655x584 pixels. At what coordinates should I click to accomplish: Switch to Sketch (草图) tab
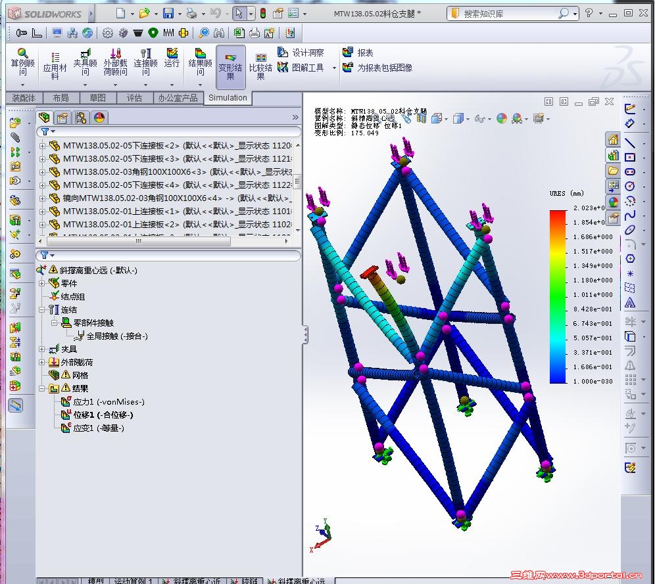click(97, 98)
